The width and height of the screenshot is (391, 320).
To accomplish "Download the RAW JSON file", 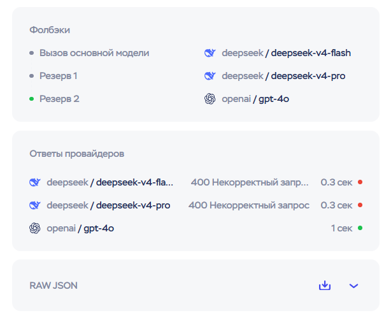I will pyautogui.click(x=325, y=286).
